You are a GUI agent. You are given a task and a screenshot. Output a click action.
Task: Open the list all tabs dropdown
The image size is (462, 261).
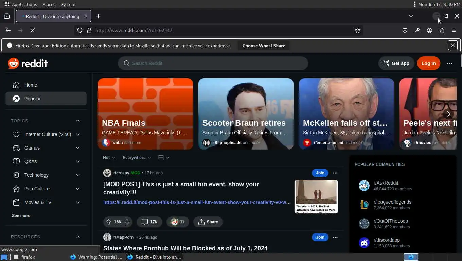(x=411, y=16)
